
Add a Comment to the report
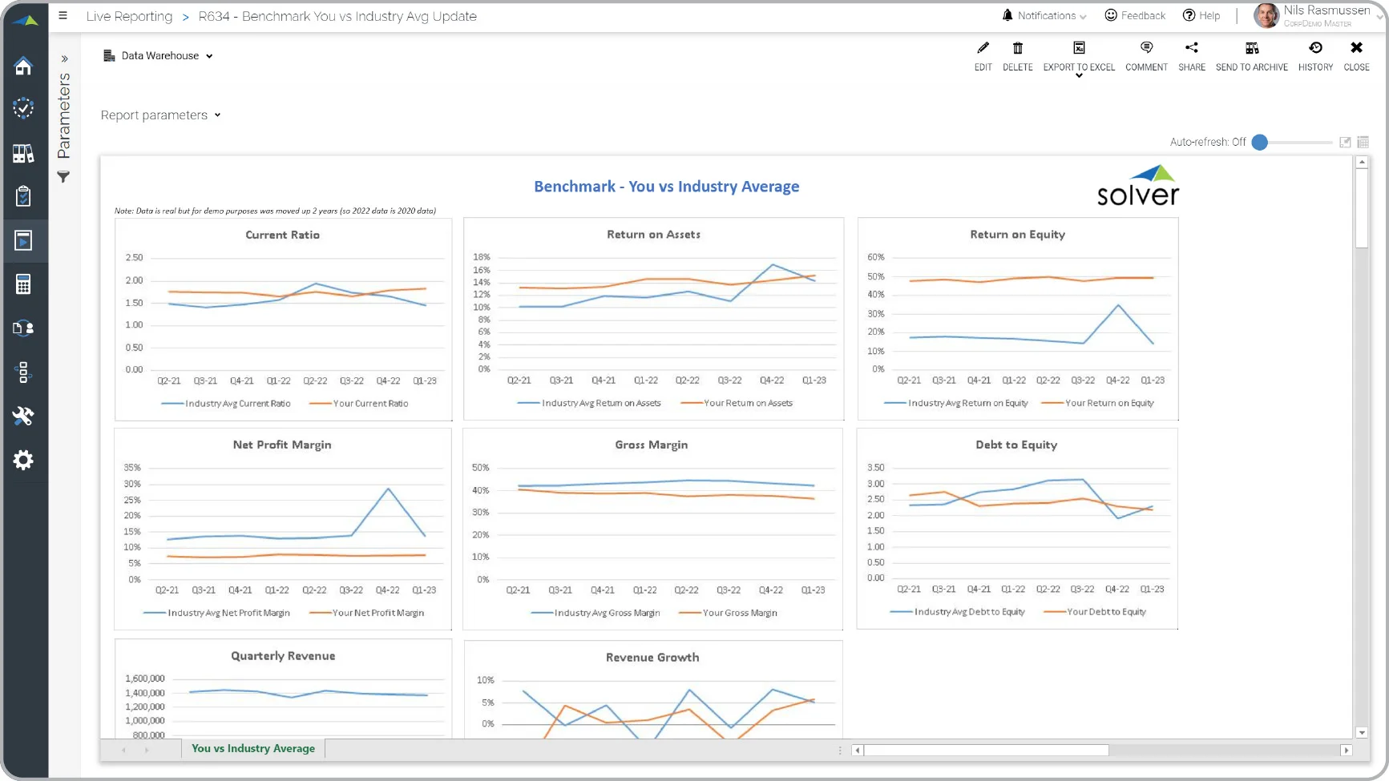pyautogui.click(x=1146, y=55)
